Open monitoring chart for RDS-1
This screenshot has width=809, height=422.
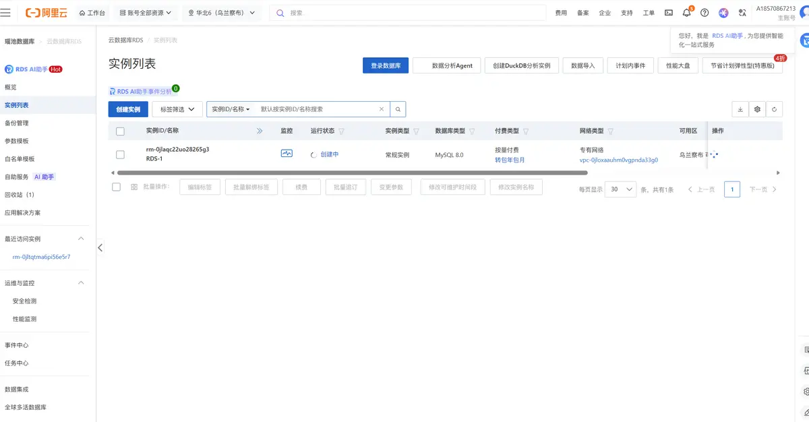[287, 154]
